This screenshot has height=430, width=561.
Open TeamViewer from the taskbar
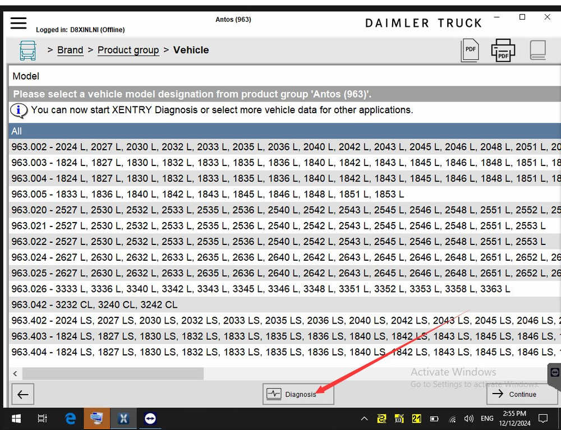coord(150,419)
